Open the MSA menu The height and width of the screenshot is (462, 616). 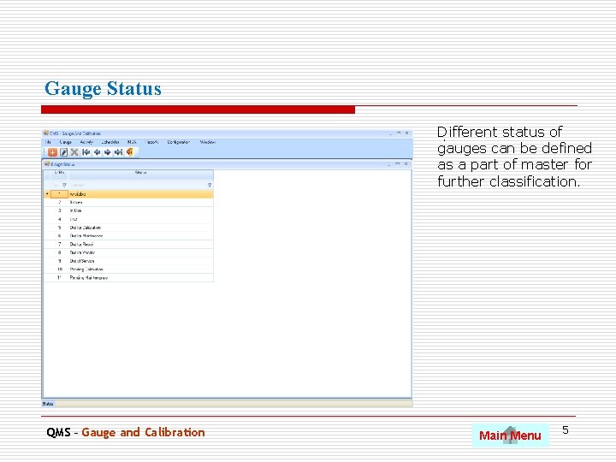pos(132,142)
